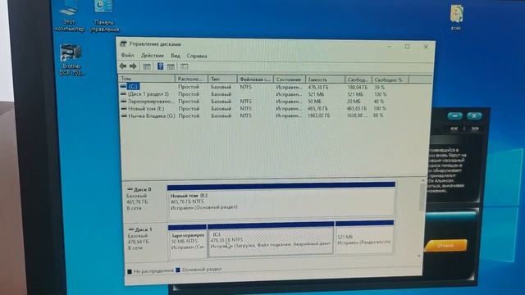Sort by the Свободно % column header
The width and height of the screenshot is (525, 295).
(390, 80)
